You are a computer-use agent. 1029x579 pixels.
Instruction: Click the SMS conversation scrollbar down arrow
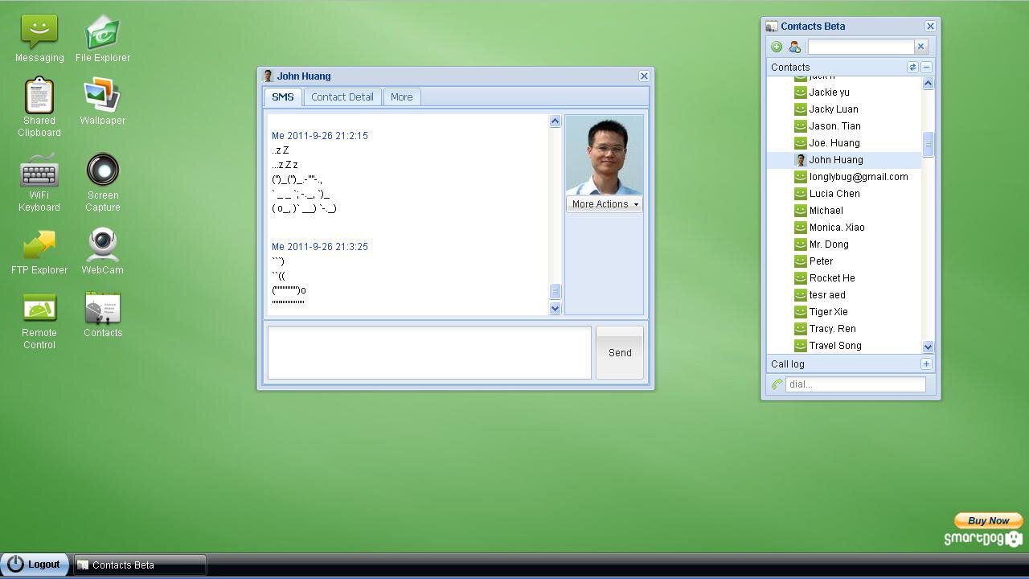pos(555,308)
